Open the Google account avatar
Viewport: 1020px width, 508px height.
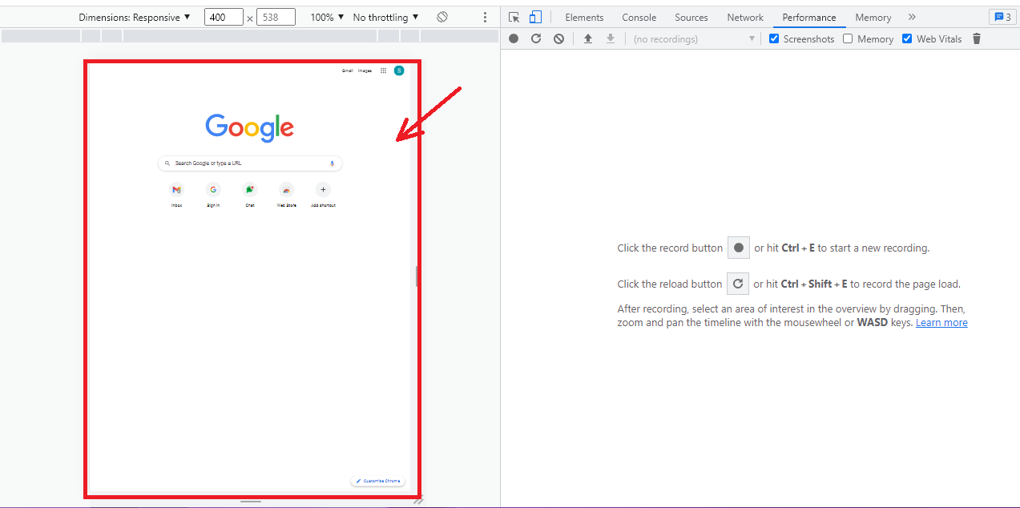coord(399,71)
